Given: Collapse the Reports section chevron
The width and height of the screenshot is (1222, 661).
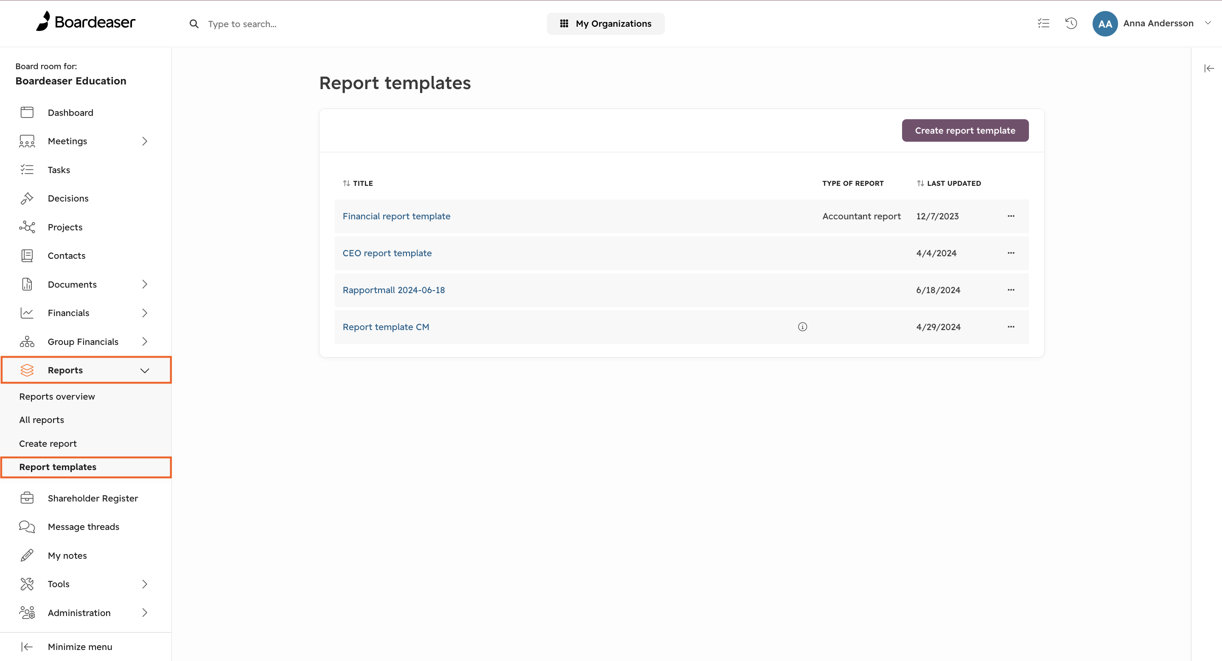Looking at the screenshot, I should 145,370.
